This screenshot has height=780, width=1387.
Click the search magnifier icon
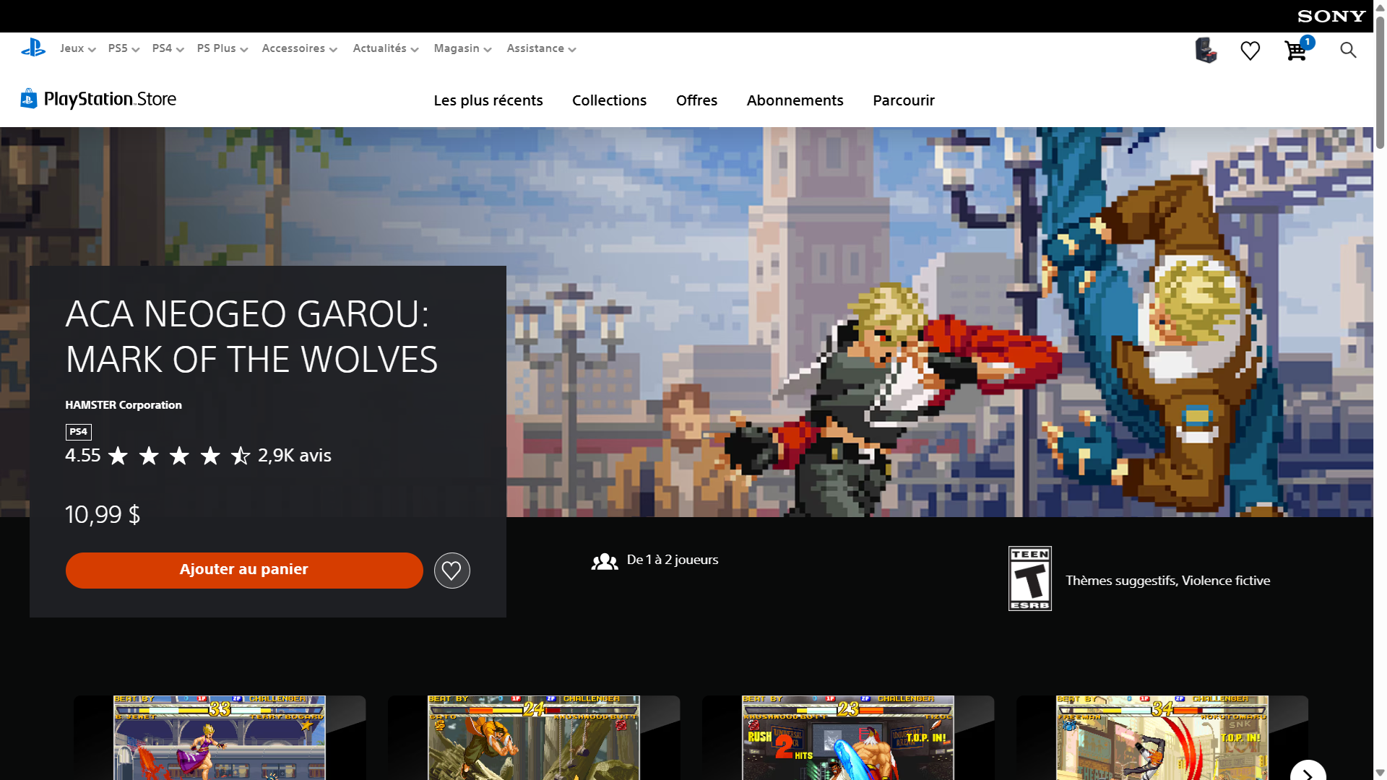tap(1347, 50)
